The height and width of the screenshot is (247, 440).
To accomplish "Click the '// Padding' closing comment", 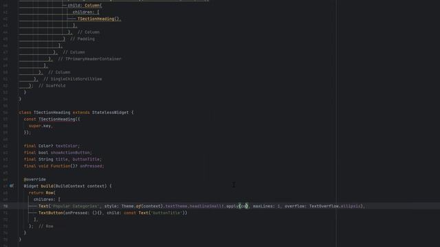I will (82, 39).
